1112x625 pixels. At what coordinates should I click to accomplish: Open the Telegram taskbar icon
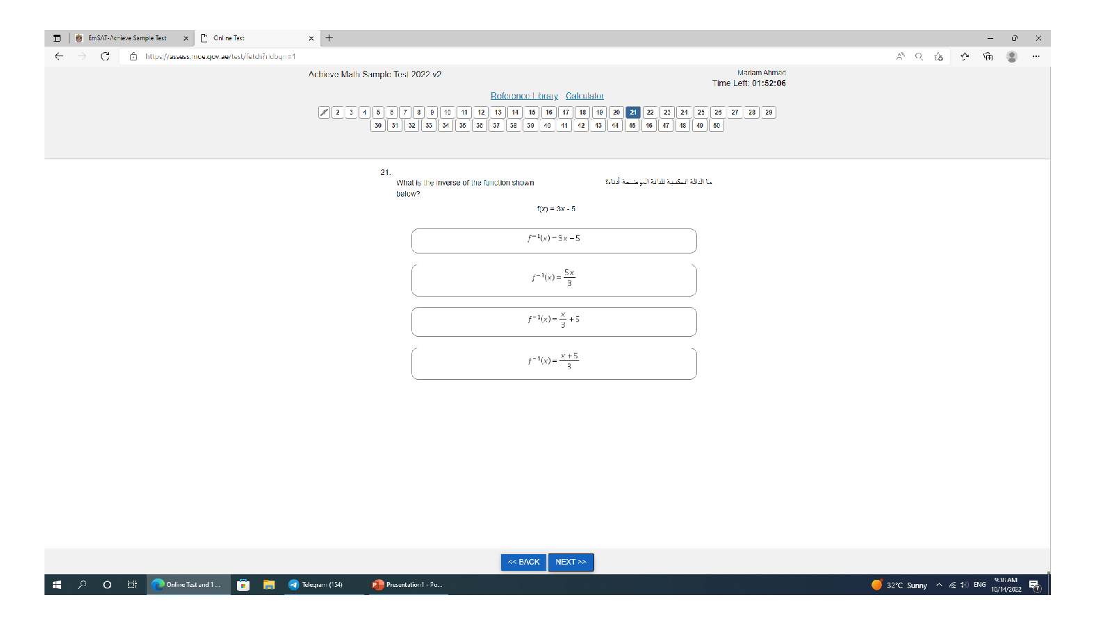click(x=316, y=585)
